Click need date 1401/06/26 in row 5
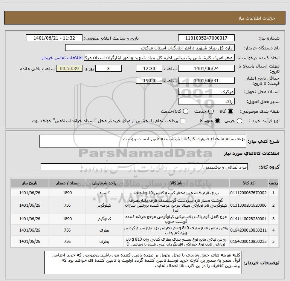 pyautogui.click(x=30, y=241)
